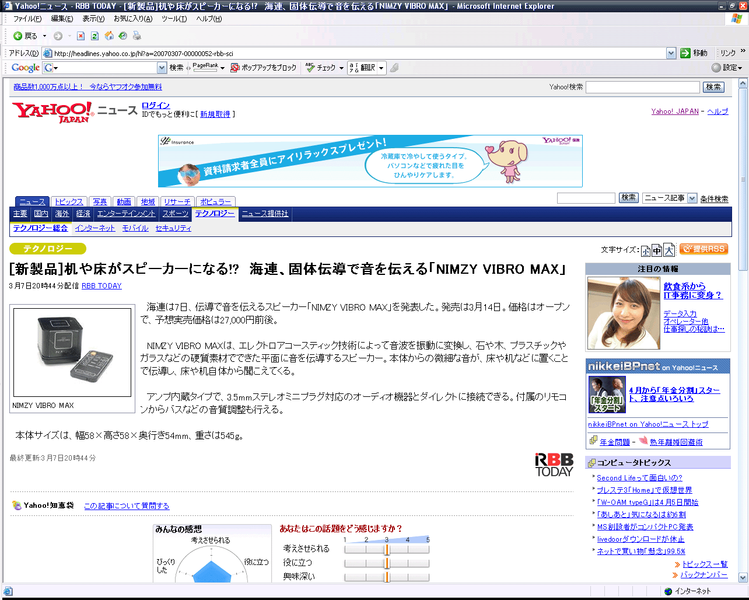Open the History icon in toolbar
Image resolution: width=749 pixels, height=600 pixels.
tap(123, 36)
